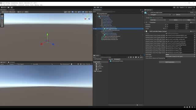This screenshot has width=196, height=110.
Task: Open Free Aspect dropdown in Game view
Action: [24, 64]
